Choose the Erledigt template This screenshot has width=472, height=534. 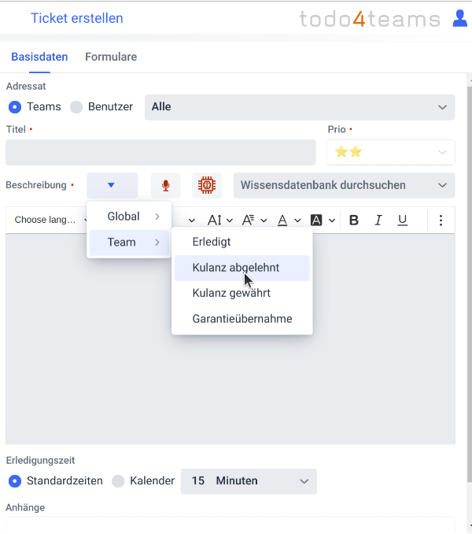point(242,242)
